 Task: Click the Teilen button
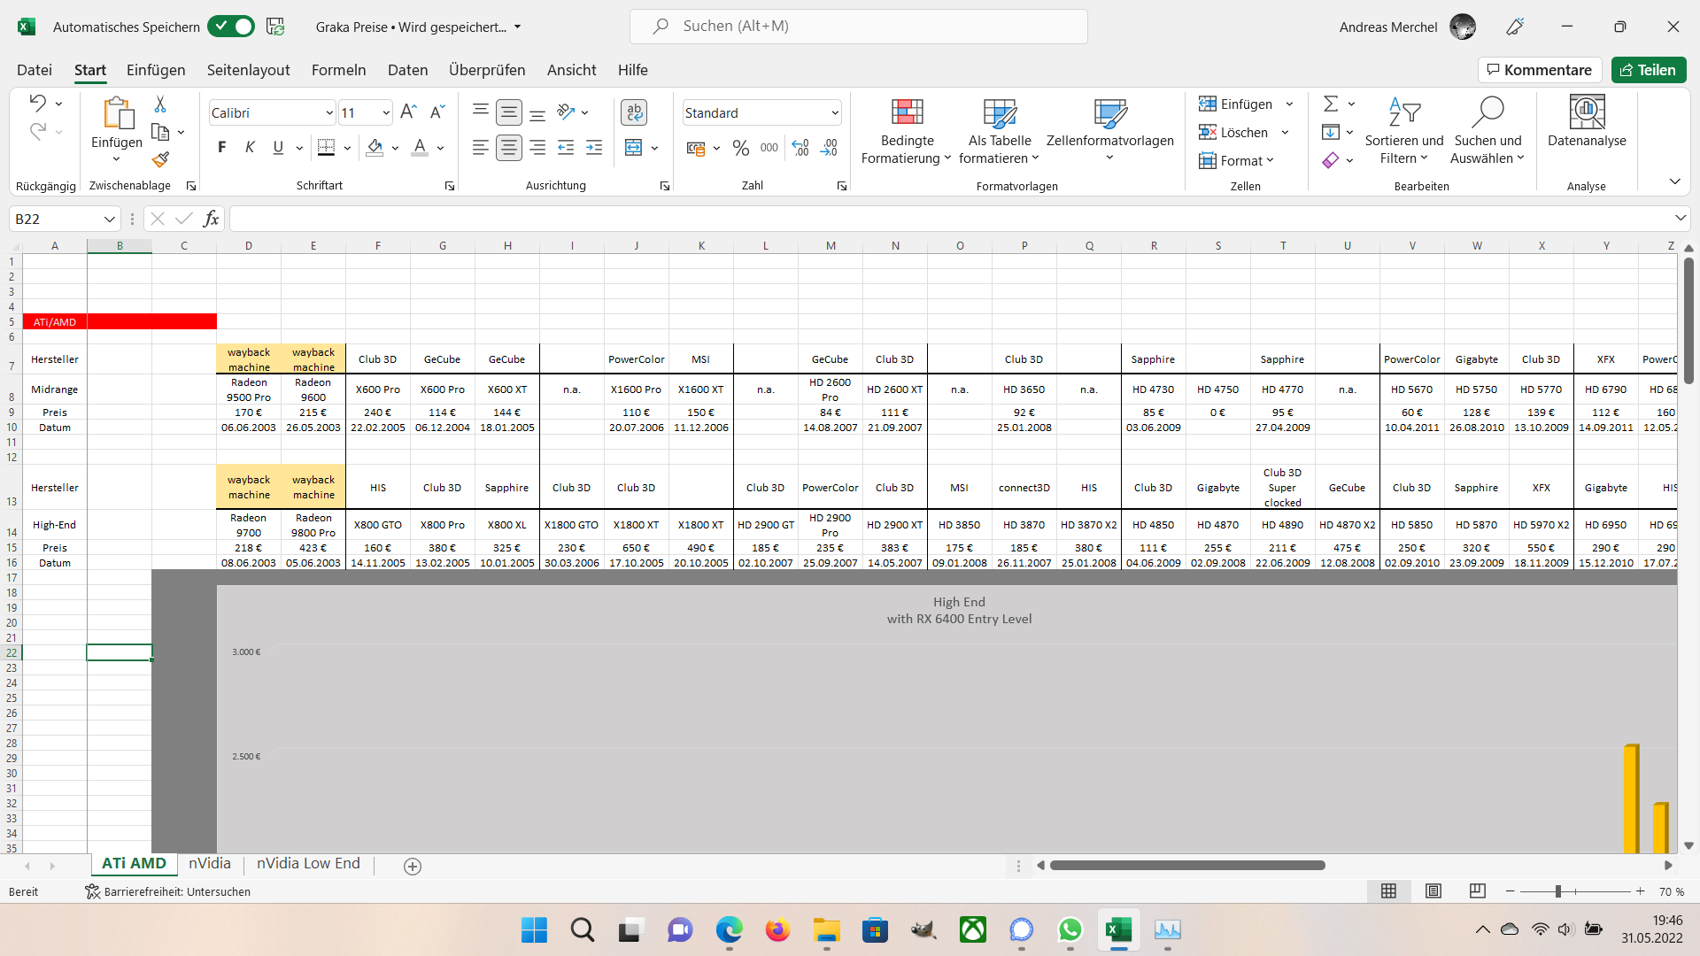coord(1648,70)
